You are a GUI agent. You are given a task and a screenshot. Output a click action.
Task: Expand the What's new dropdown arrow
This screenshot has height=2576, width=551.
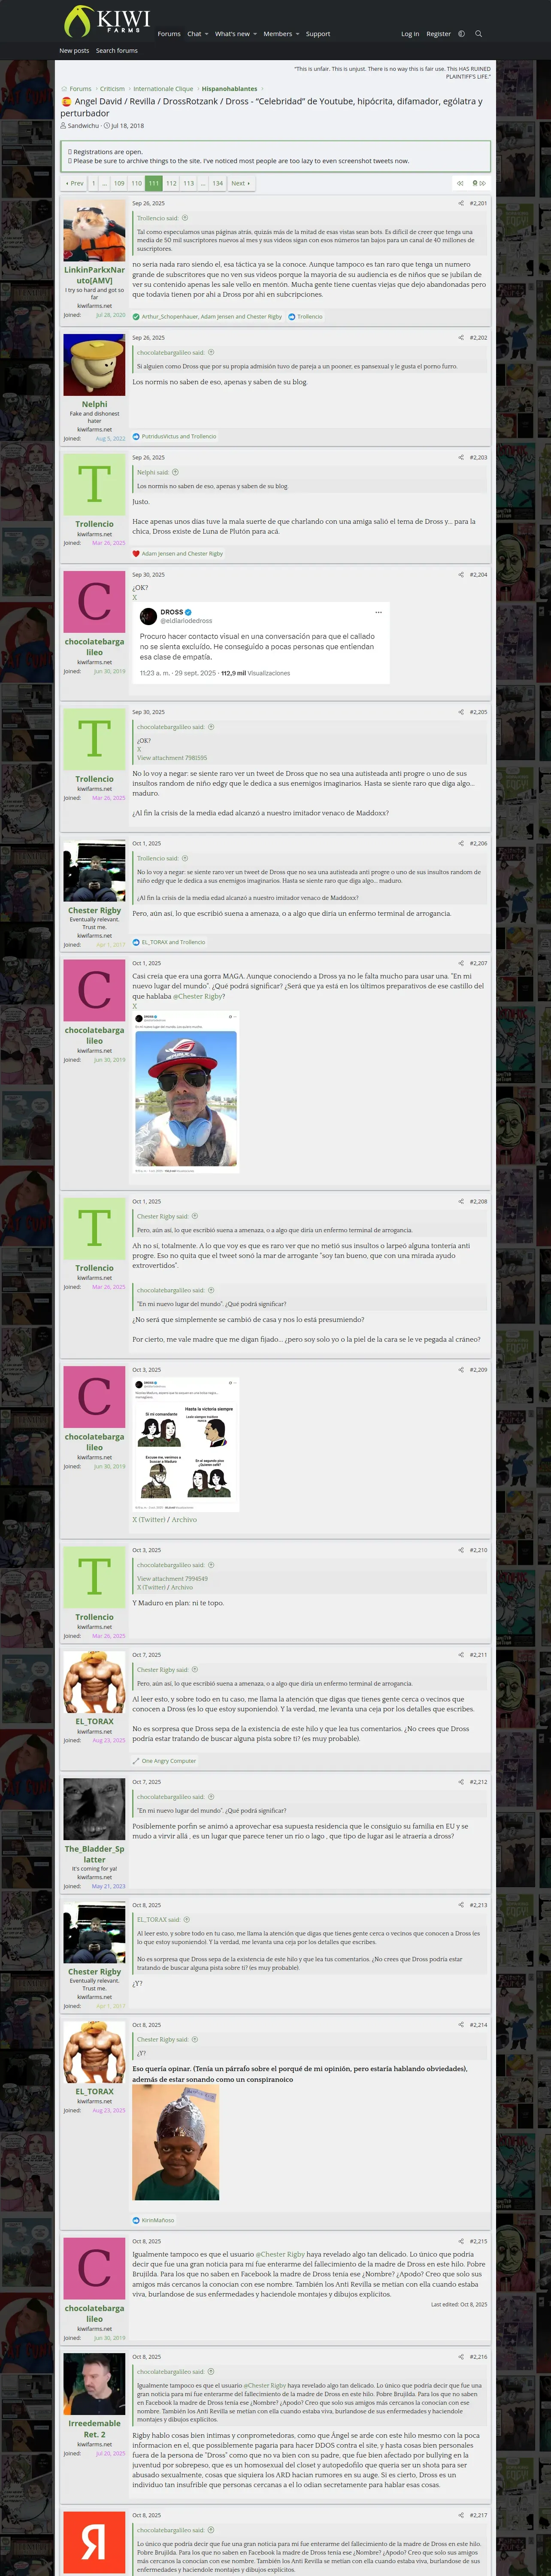point(255,34)
